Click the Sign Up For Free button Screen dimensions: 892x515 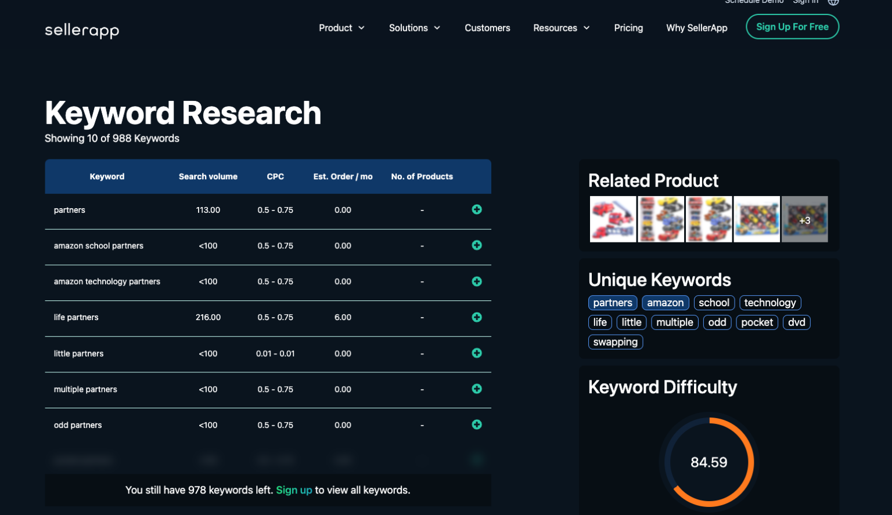[x=792, y=27]
